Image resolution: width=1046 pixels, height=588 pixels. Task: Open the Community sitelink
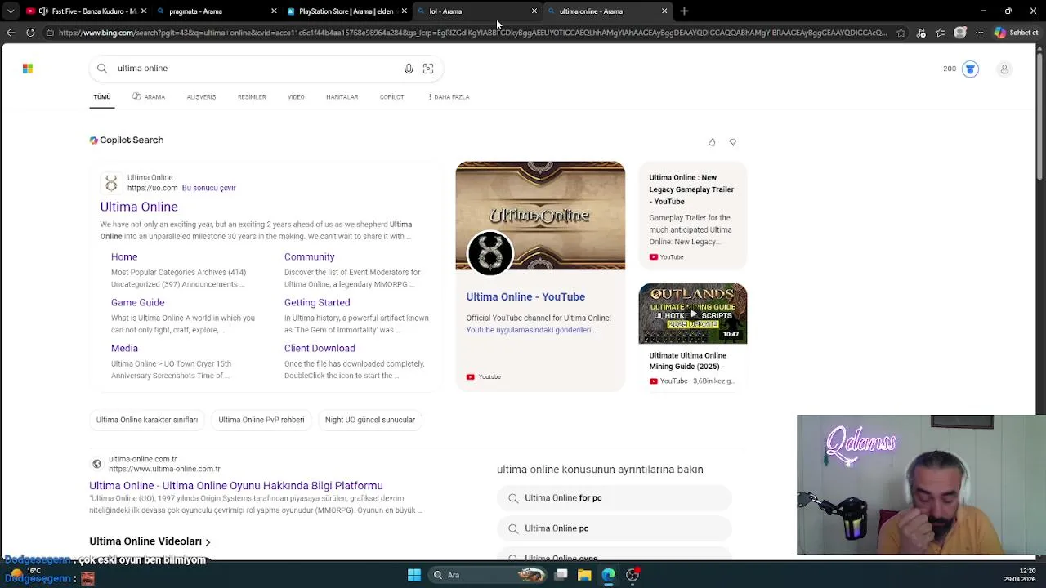point(310,256)
